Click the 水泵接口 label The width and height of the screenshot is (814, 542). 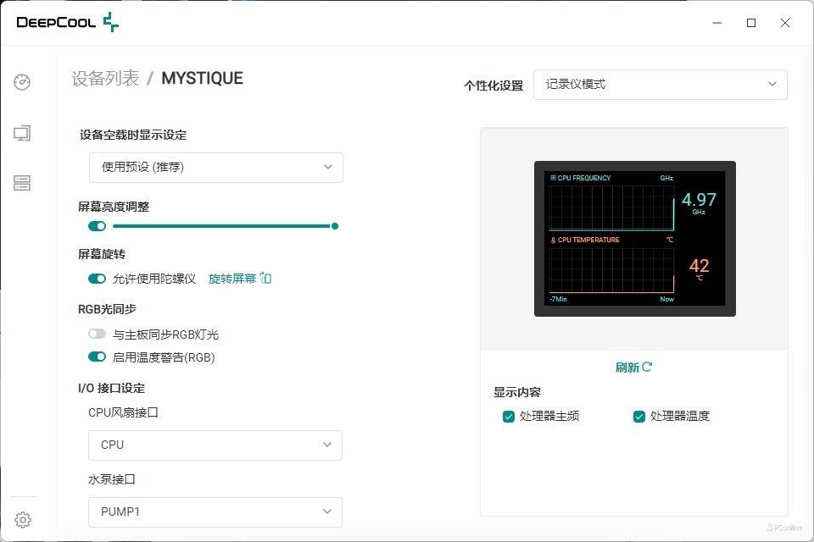coord(112,479)
